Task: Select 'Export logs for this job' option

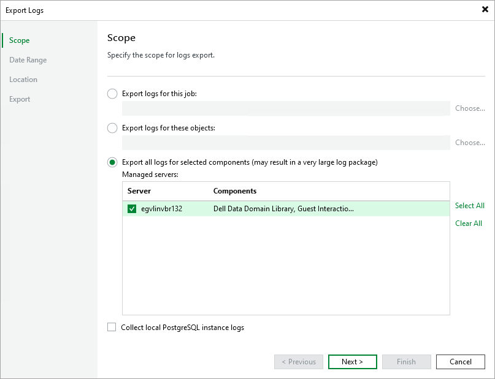Action: 112,94
